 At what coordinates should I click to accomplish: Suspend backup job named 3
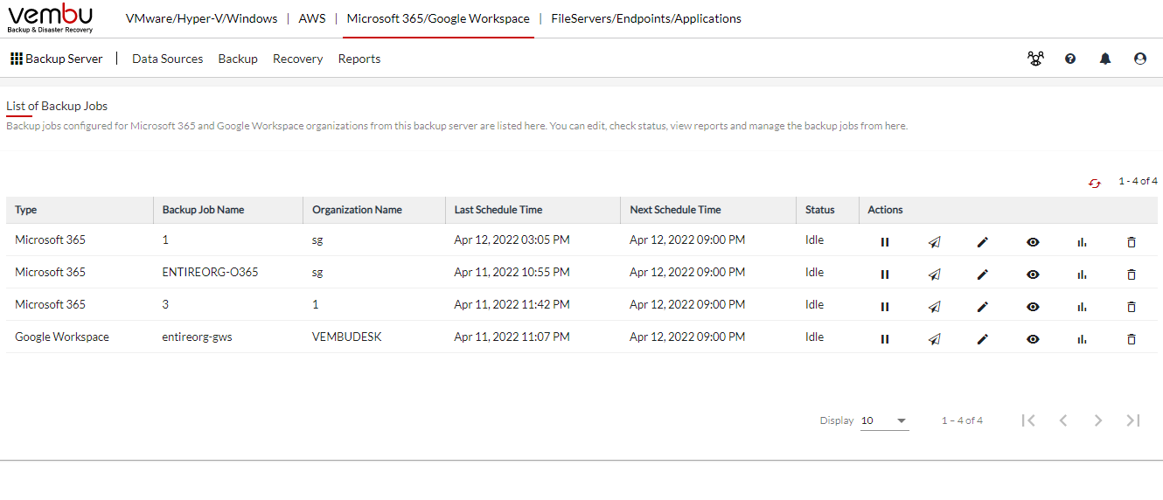pyautogui.click(x=885, y=307)
